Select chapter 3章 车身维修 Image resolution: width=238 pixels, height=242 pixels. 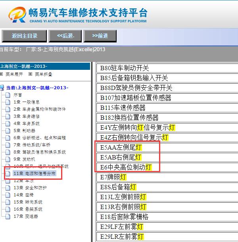(x=27, y=116)
